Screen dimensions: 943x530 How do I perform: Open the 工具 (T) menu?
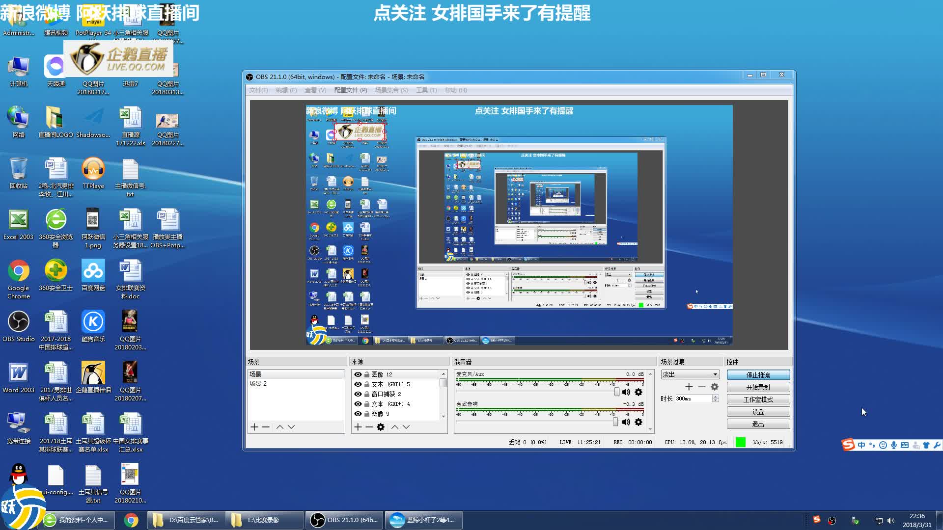426,90
